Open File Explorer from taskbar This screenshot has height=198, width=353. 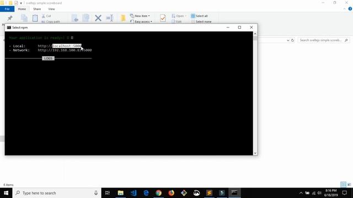pos(121,193)
